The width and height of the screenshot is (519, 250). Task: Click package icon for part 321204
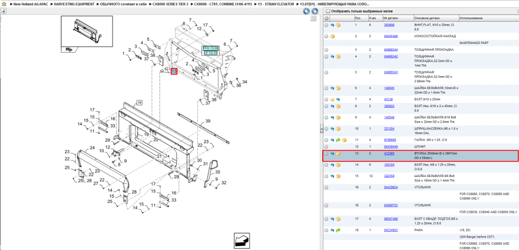click(x=338, y=129)
